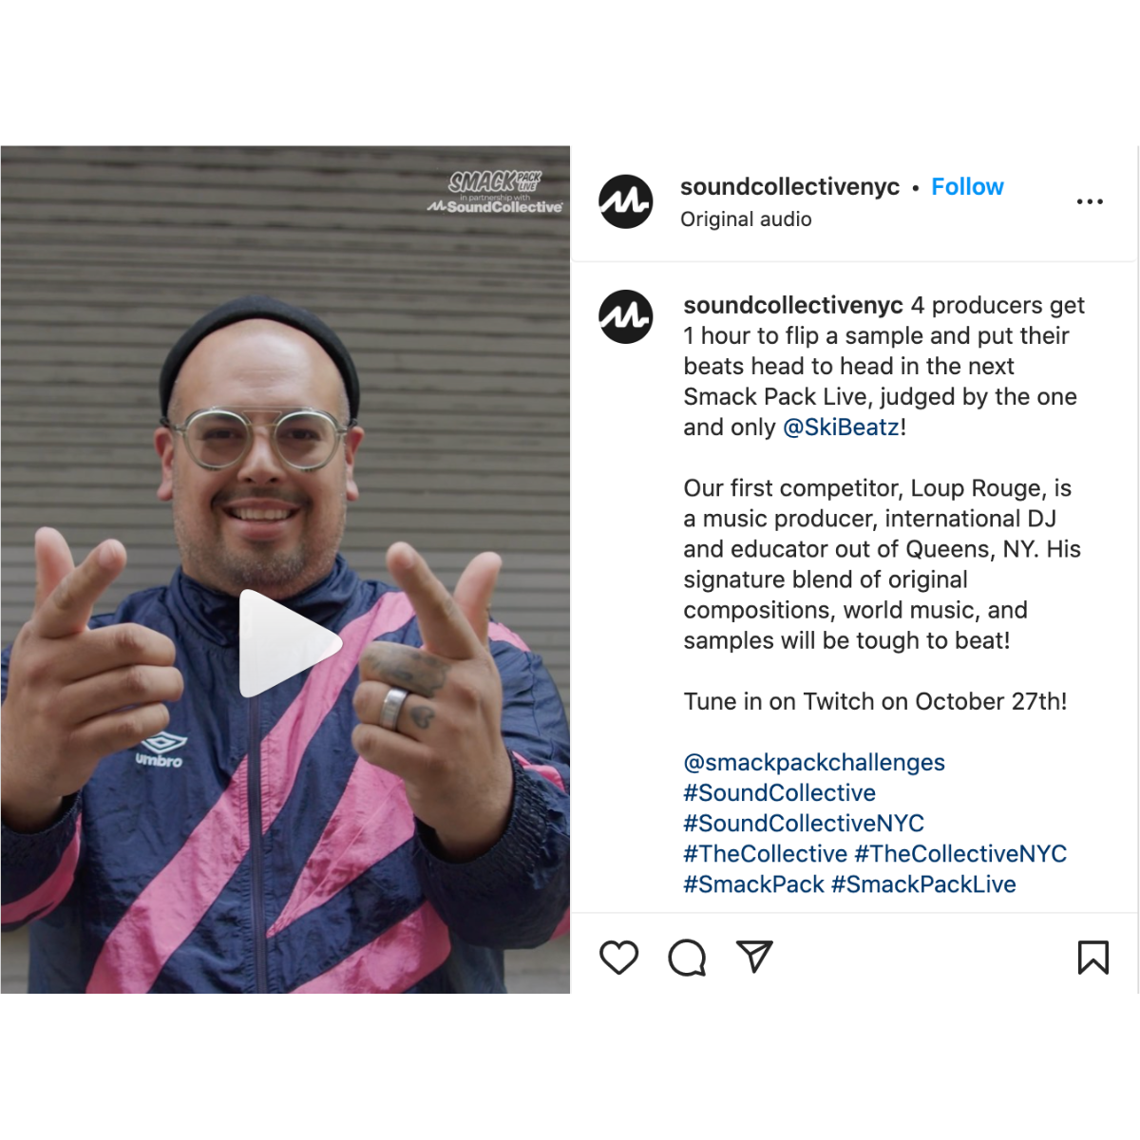
Task: Open the @smackpackchallenges profile link
Action: coord(814,762)
